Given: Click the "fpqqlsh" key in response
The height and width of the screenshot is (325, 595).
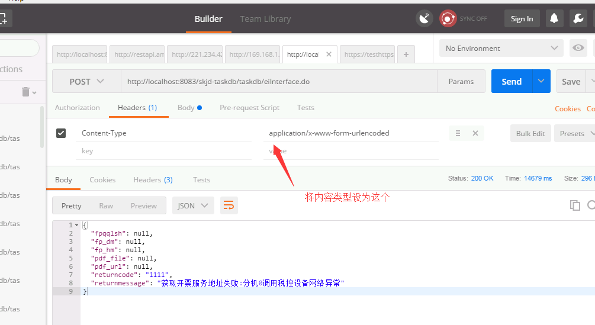Looking at the screenshot, I should click(108, 234).
